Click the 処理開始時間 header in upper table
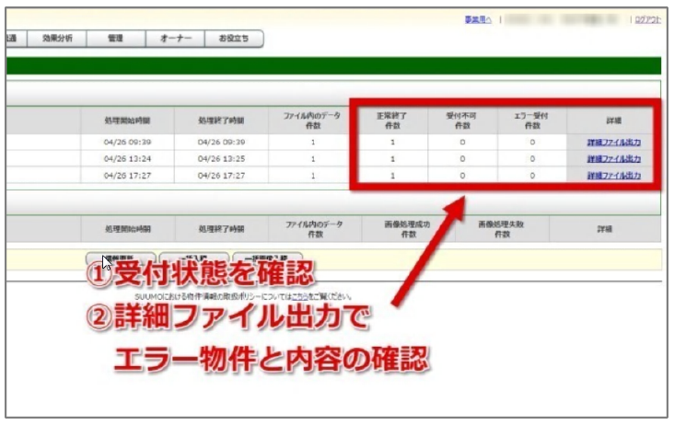The width and height of the screenshot is (674, 425). tap(127, 121)
